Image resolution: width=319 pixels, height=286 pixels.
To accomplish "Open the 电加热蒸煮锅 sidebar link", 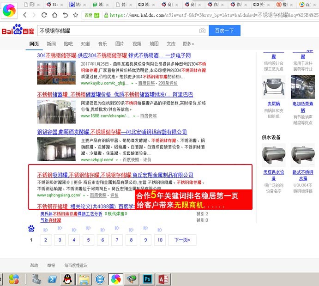I will [303, 107].
